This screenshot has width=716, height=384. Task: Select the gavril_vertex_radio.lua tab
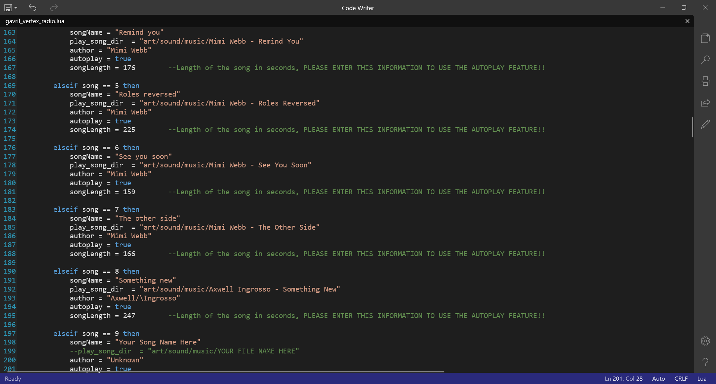pyautogui.click(x=35, y=21)
